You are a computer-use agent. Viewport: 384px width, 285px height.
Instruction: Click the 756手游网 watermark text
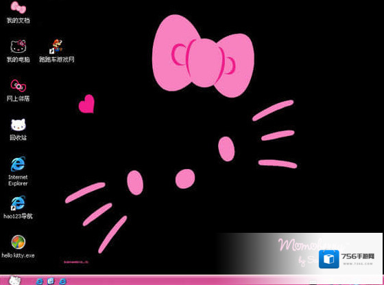[358, 256]
